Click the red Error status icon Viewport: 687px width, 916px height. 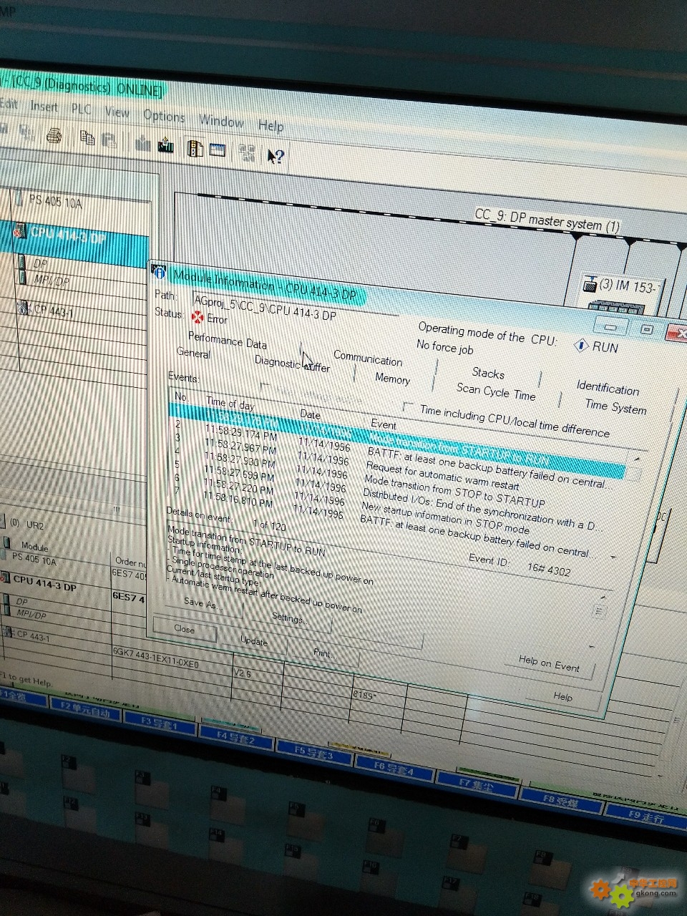pos(198,316)
